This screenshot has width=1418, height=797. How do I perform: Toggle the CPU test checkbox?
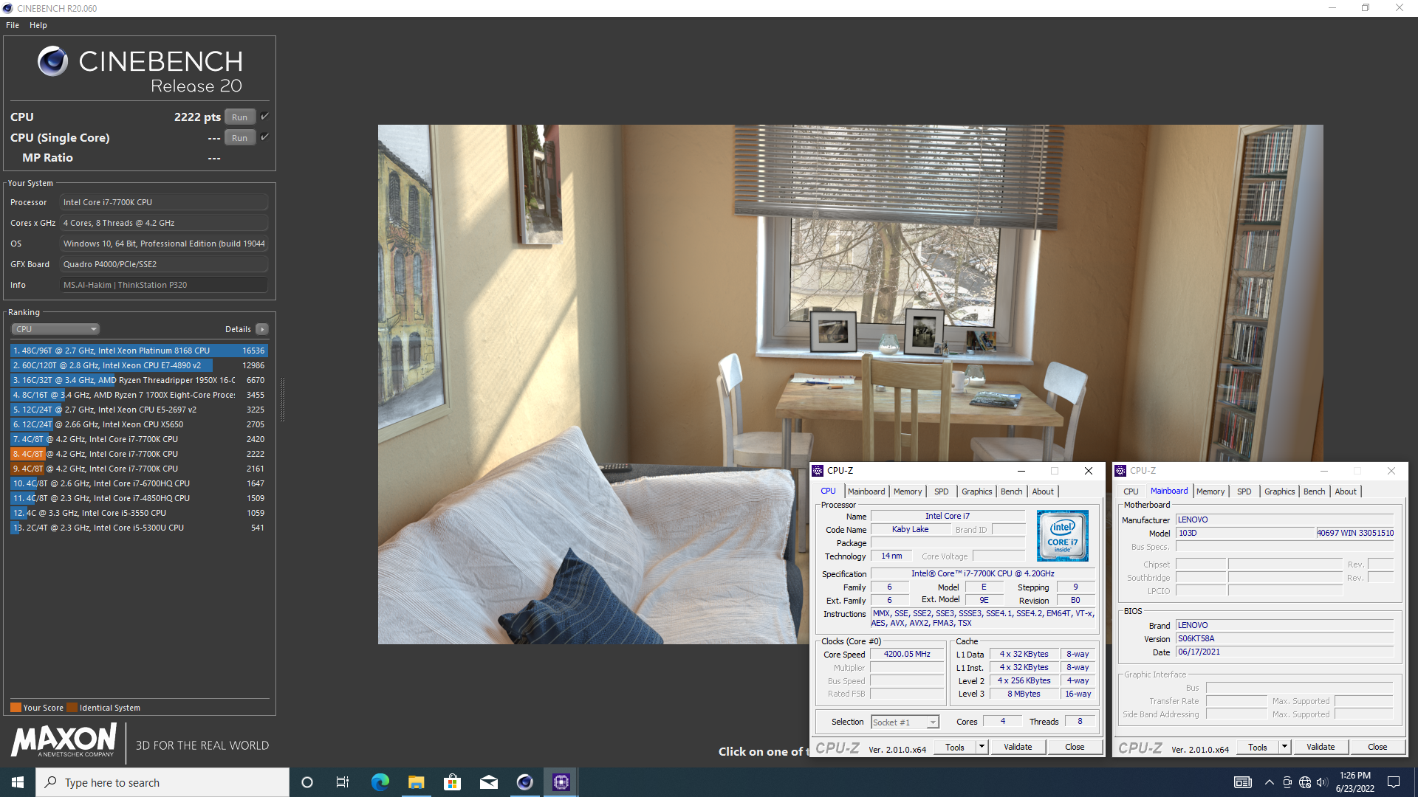coord(264,117)
